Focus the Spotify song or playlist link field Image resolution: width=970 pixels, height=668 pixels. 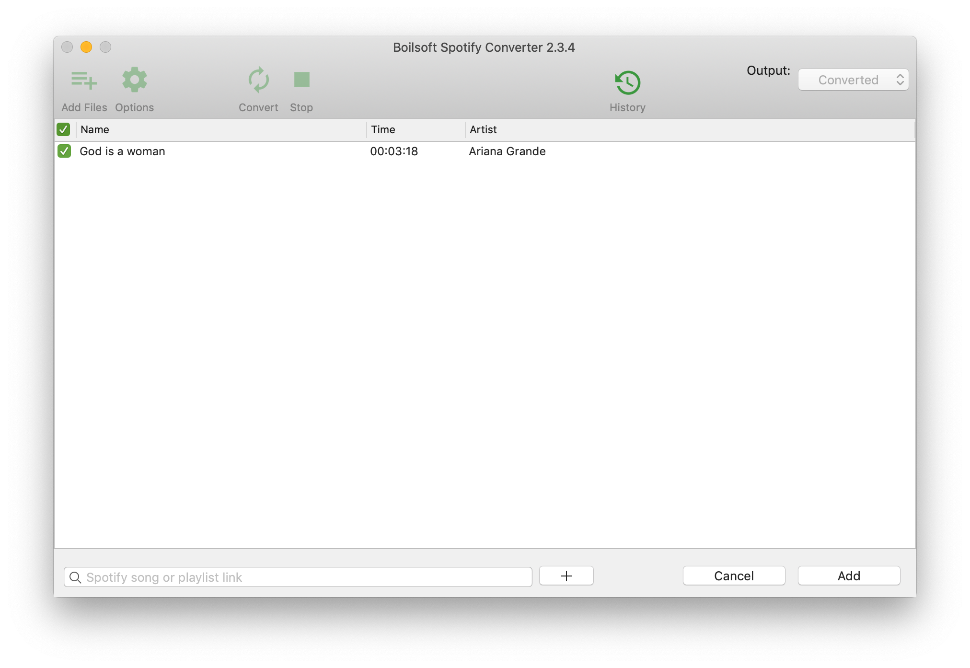pyautogui.click(x=298, y=577)
